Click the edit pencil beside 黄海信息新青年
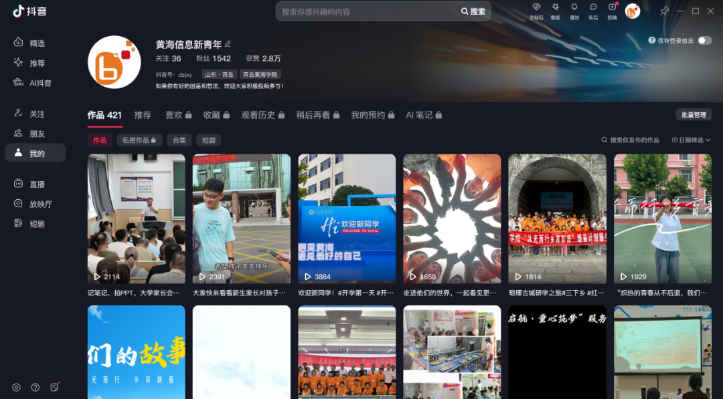 (228, 44)
